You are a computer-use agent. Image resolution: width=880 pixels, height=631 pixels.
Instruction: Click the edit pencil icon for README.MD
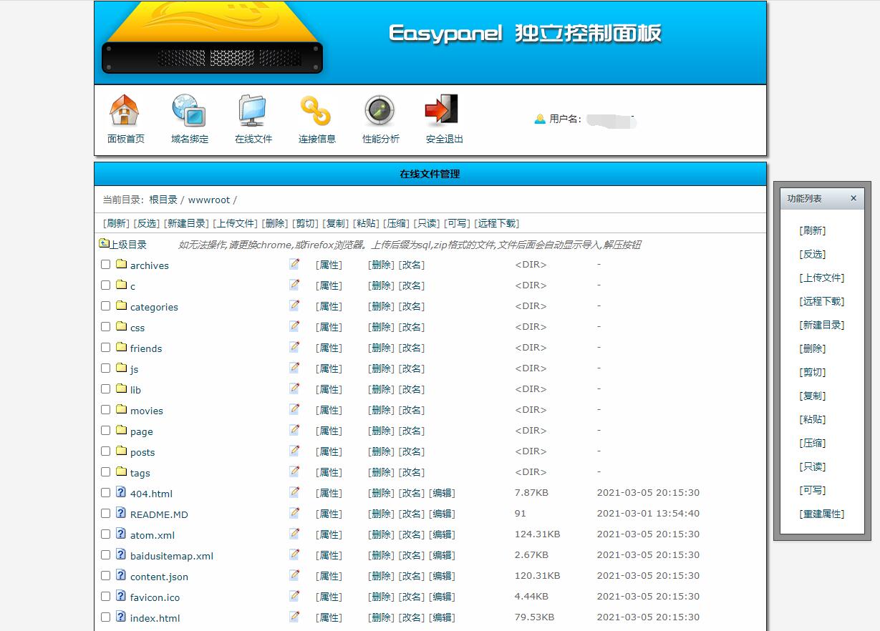click(294, 513)
